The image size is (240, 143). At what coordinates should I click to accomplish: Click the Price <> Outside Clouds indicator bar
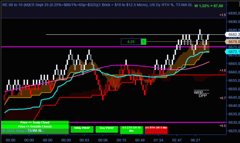pyautogui.click(x=35, y=127)
